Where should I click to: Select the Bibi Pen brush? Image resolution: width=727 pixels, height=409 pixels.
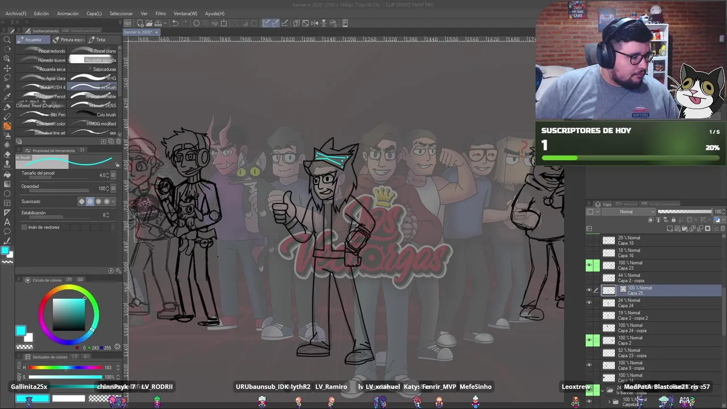(x=42, y=115)
